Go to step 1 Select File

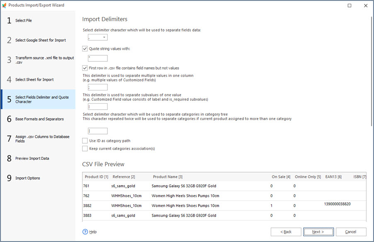[x=38, y=20]
